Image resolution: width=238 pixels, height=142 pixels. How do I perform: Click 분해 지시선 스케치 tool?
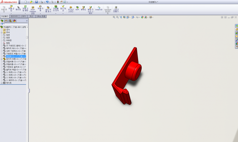[91, 10]
